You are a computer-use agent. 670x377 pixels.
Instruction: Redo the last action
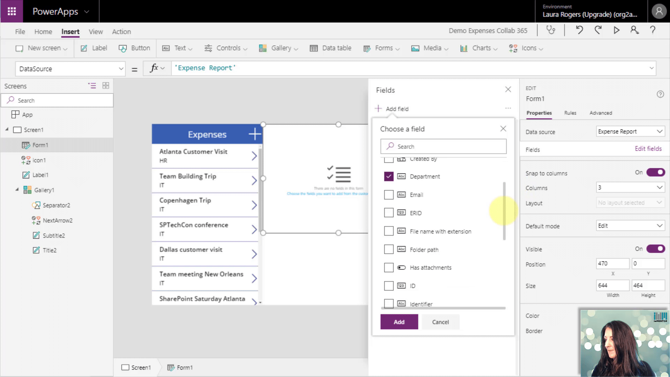click(598, 30)
